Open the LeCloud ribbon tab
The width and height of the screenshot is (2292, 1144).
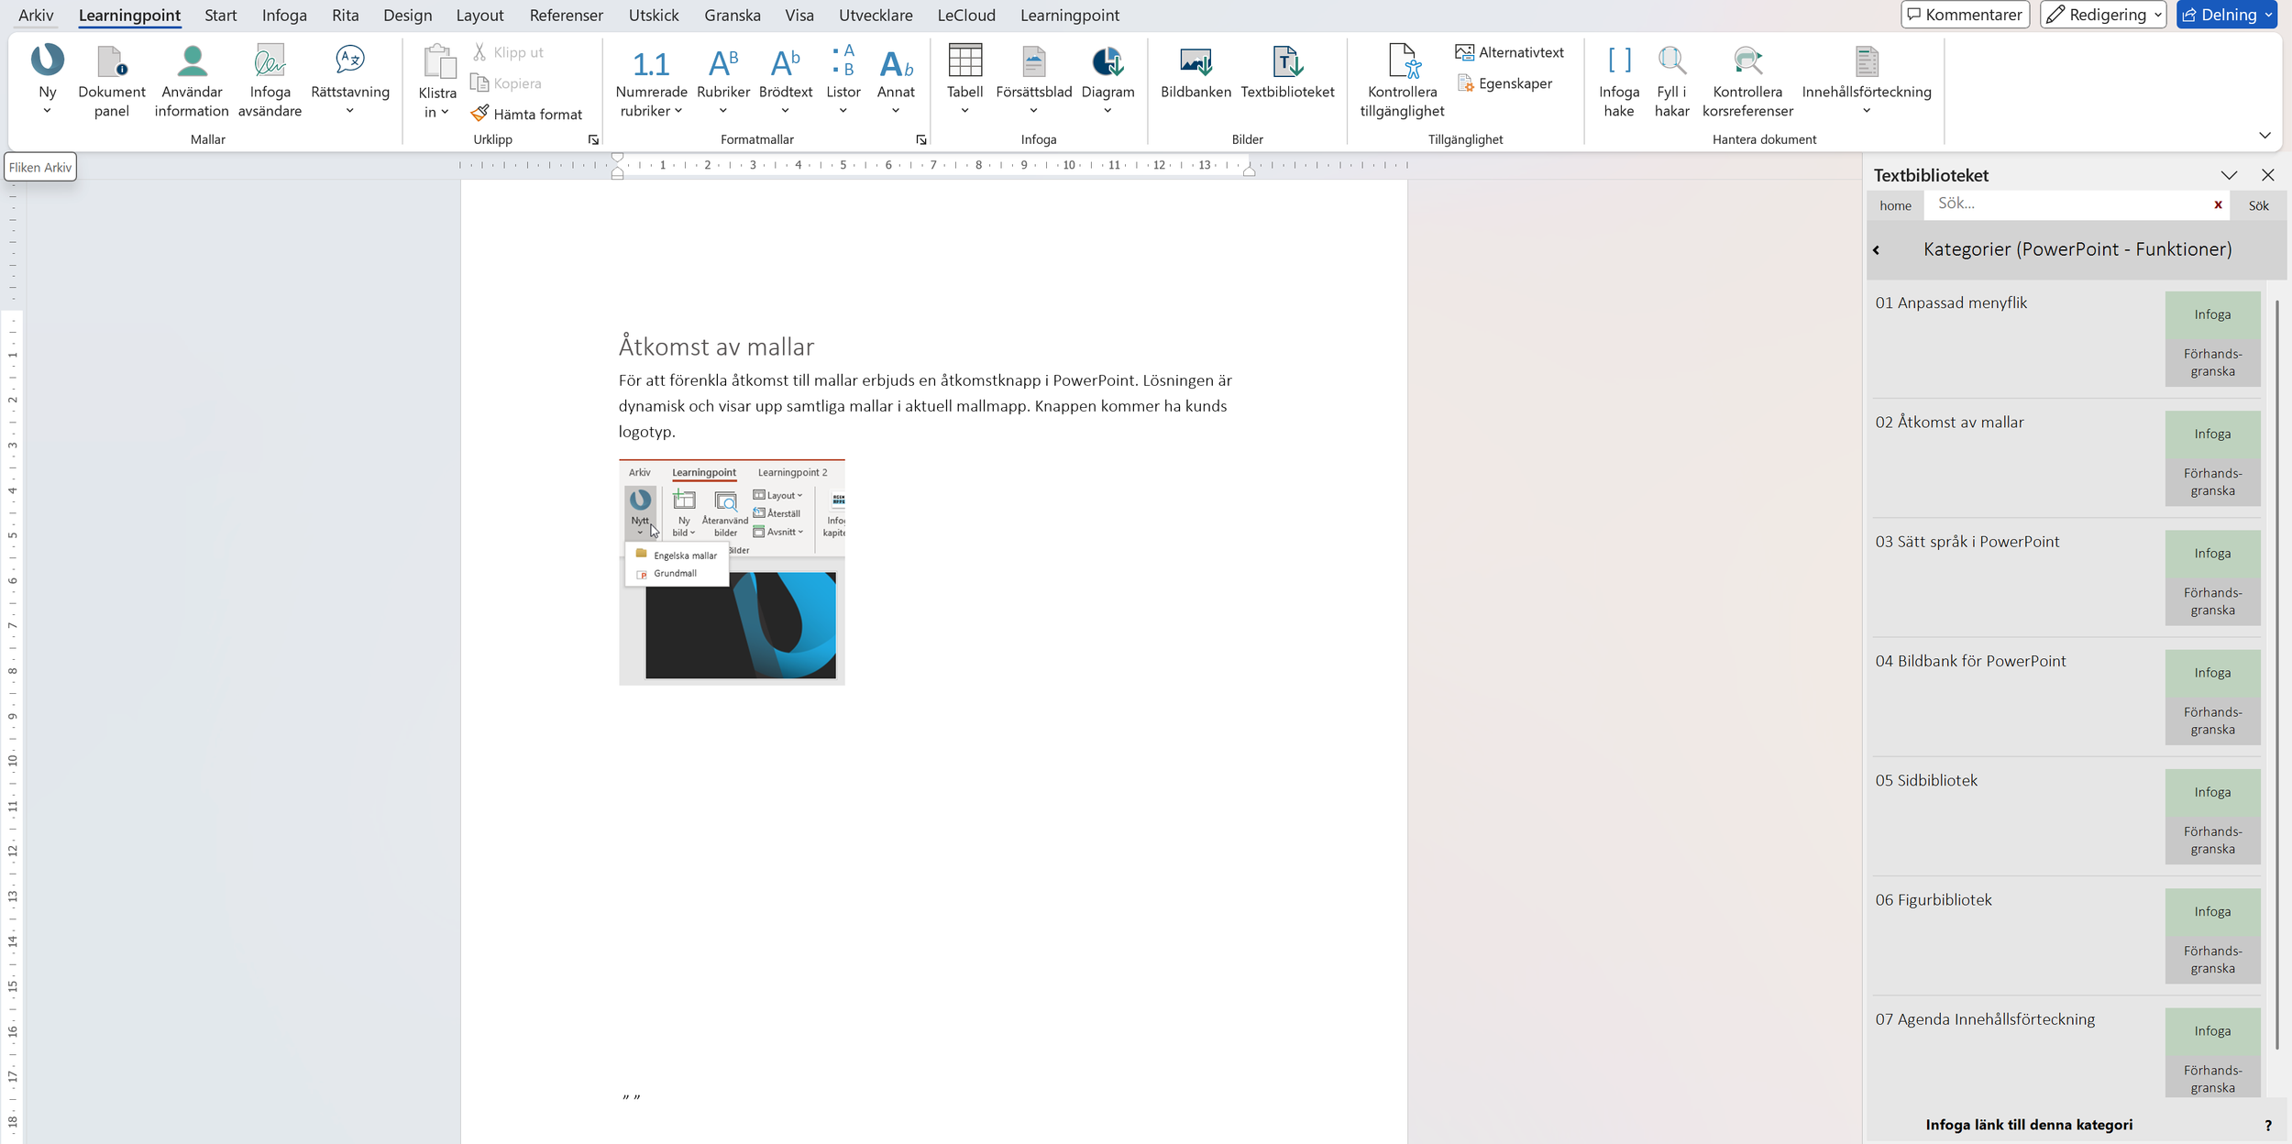965,15
